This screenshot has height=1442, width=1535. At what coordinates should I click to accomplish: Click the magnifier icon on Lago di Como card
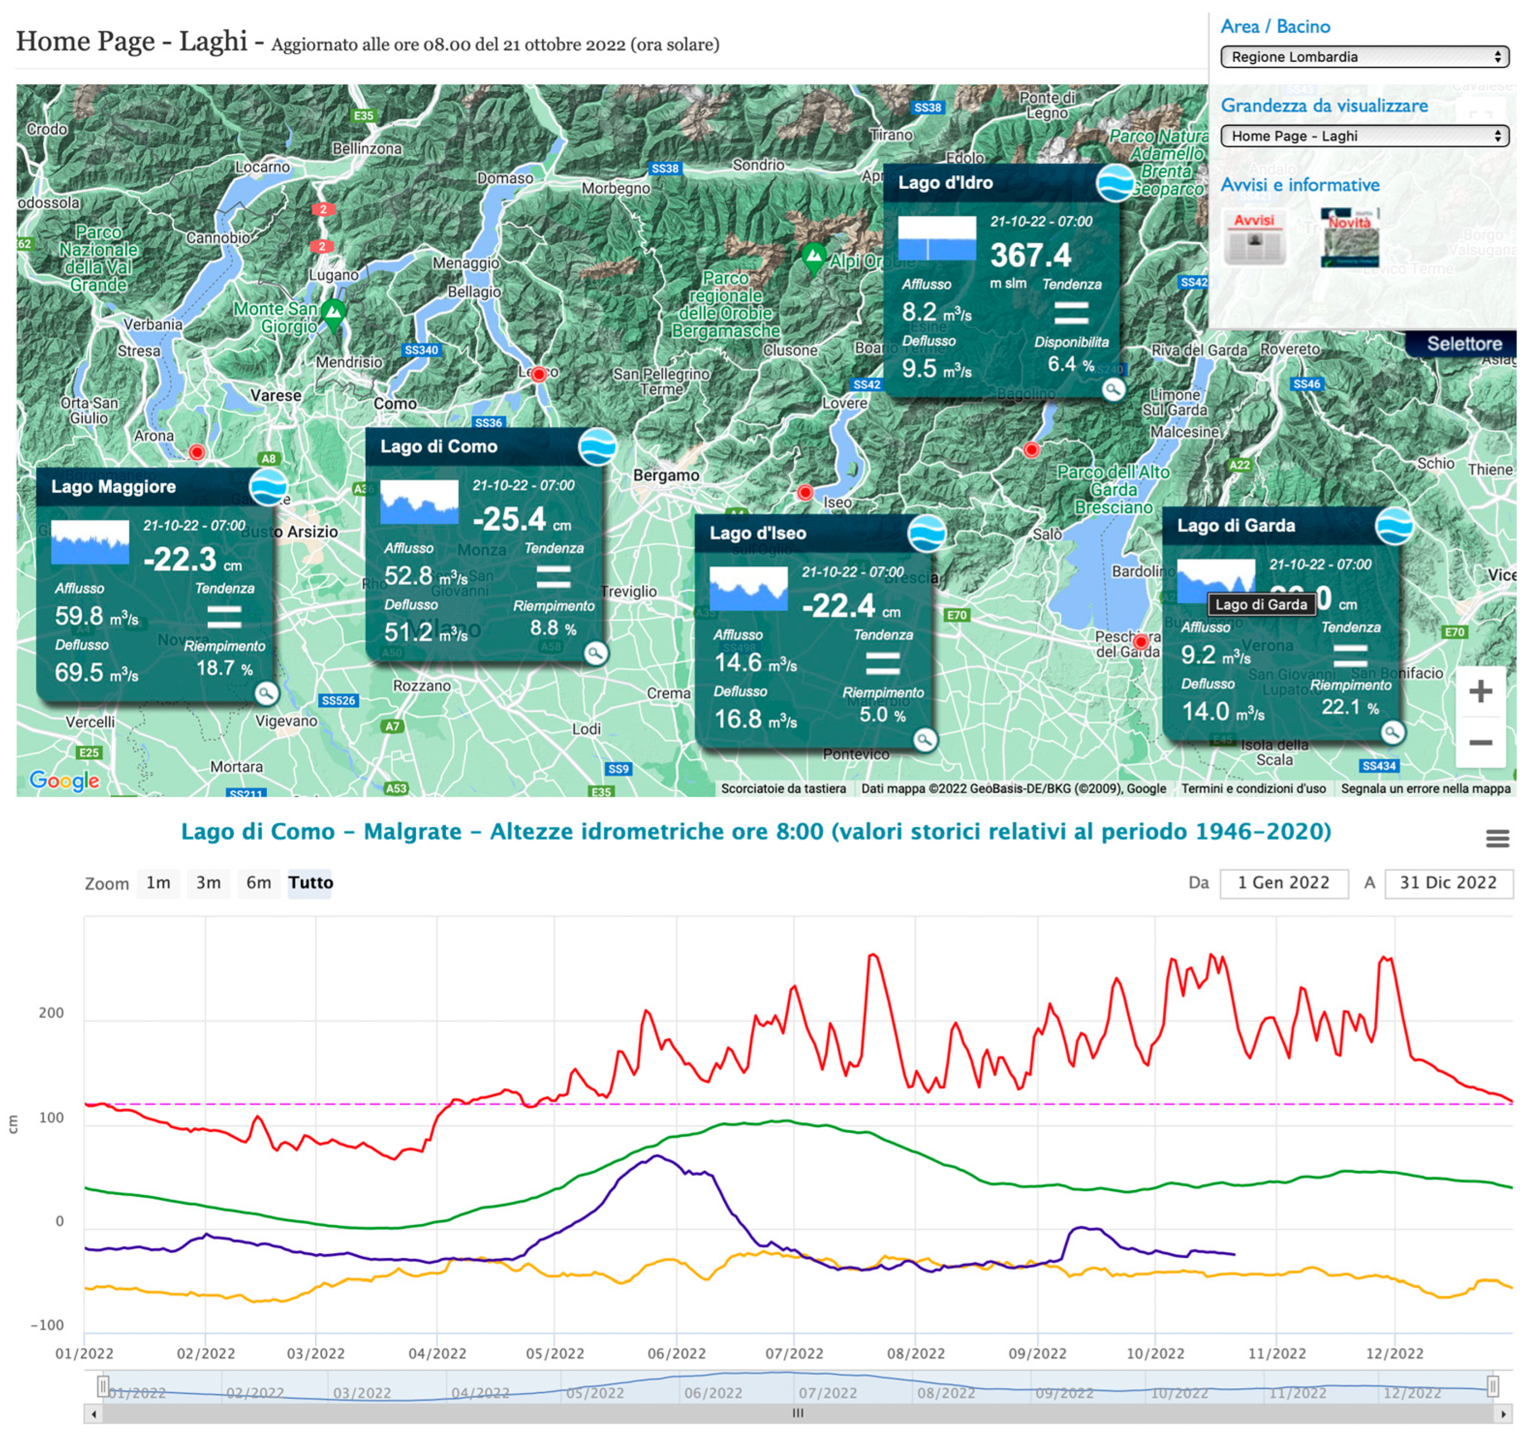point(595,653)
